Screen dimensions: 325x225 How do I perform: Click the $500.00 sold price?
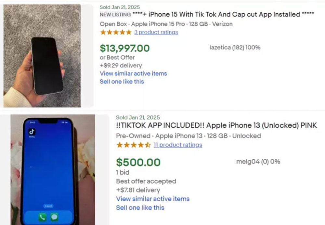(x=138, y=162)
